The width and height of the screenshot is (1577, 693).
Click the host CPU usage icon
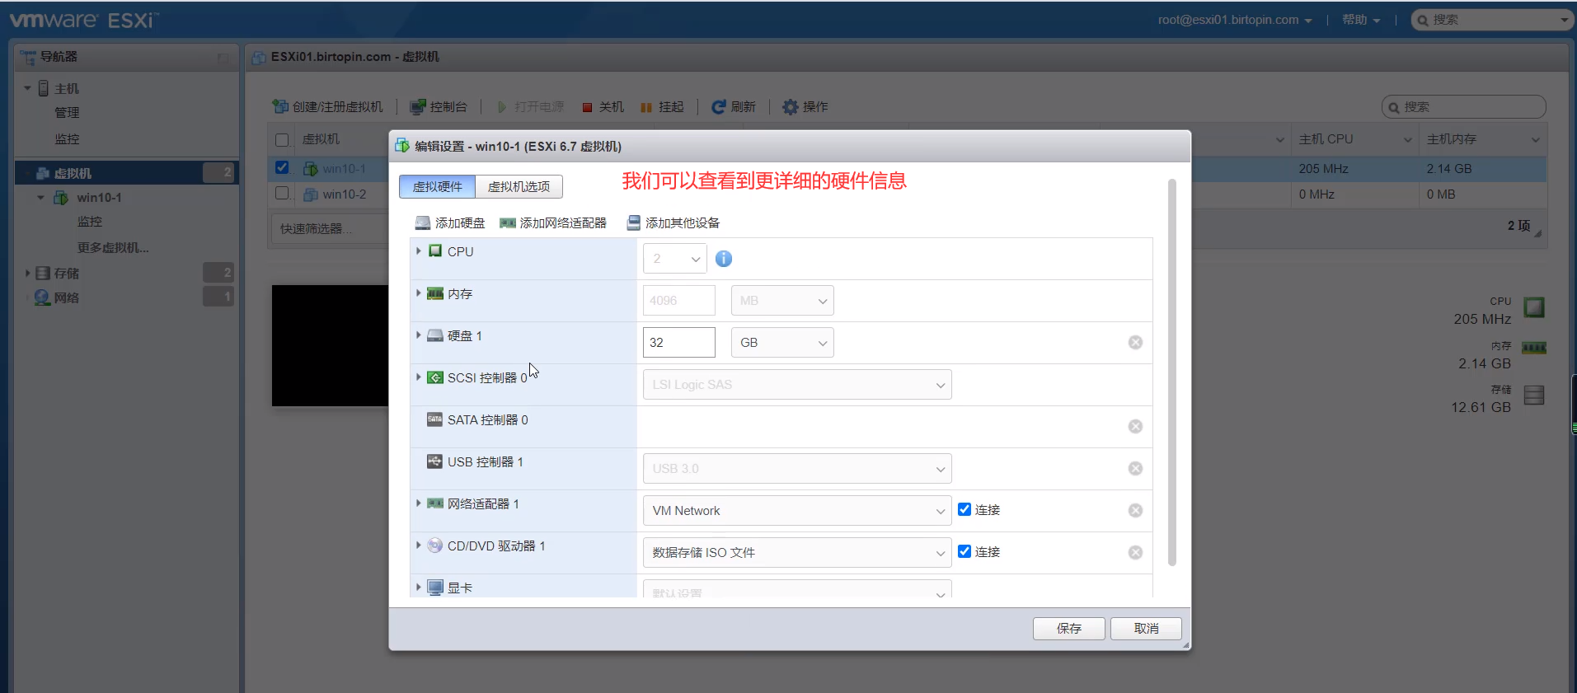(1534, 308)
